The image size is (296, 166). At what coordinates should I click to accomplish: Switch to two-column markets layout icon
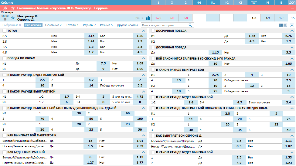tap(281, 25)
